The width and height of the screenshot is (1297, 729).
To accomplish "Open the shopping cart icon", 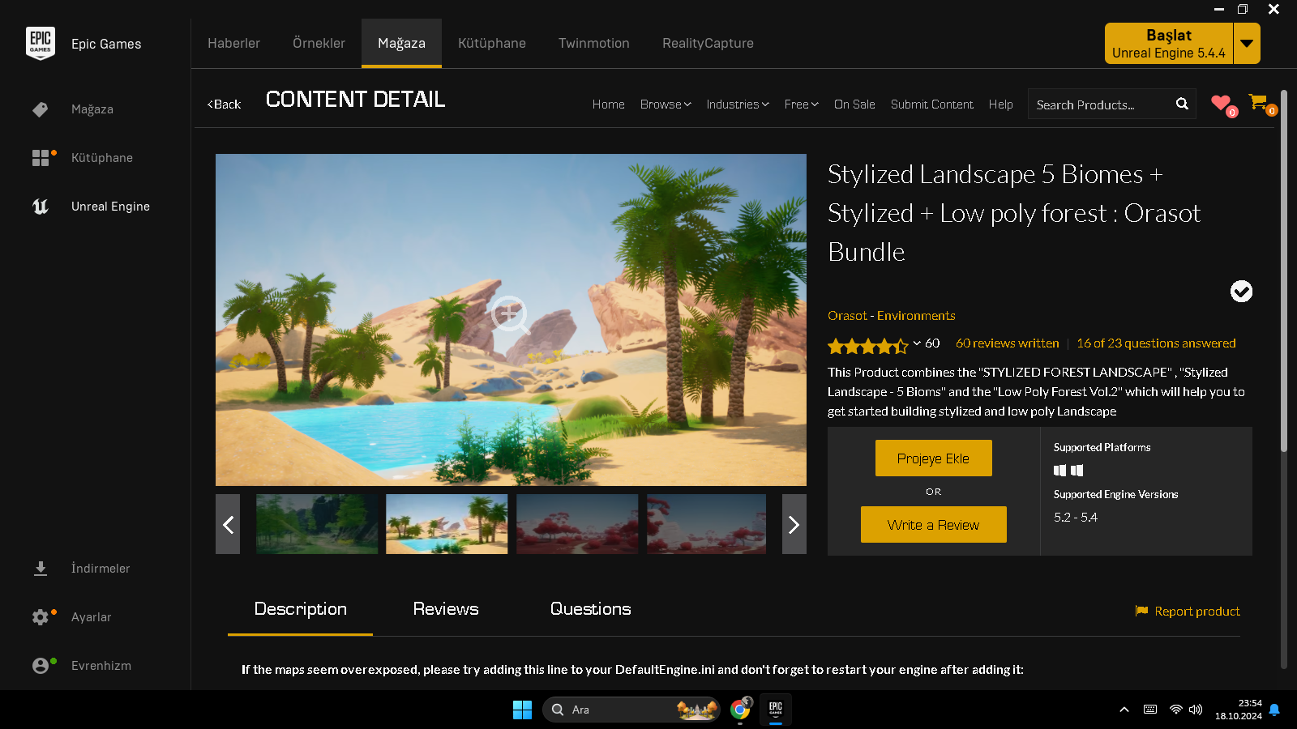I will click(x=1259, y=103).
